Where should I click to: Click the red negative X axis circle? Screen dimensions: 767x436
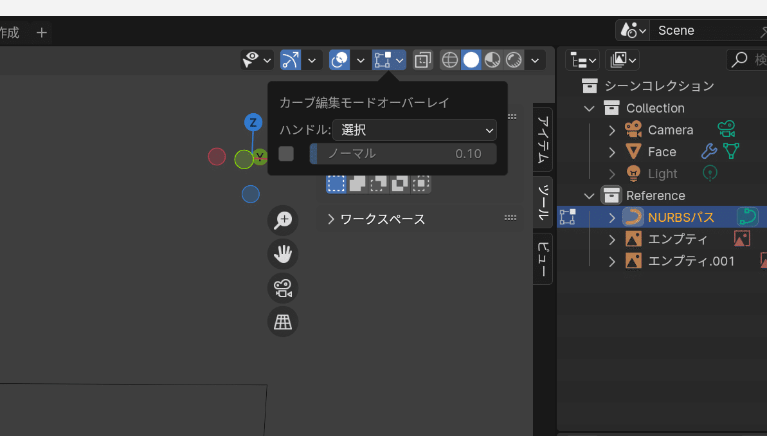pyautogui.click(x=217, y=157)
